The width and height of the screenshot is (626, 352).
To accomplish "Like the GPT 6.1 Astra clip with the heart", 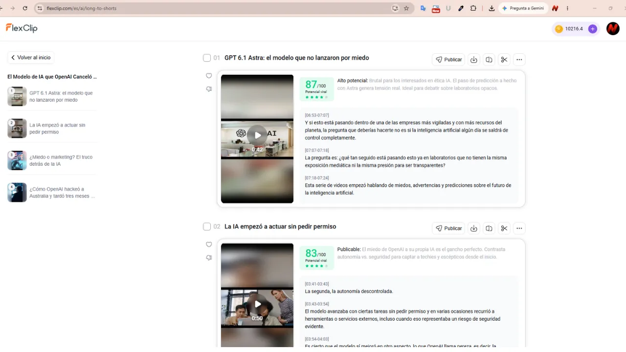I will [209, 76].
